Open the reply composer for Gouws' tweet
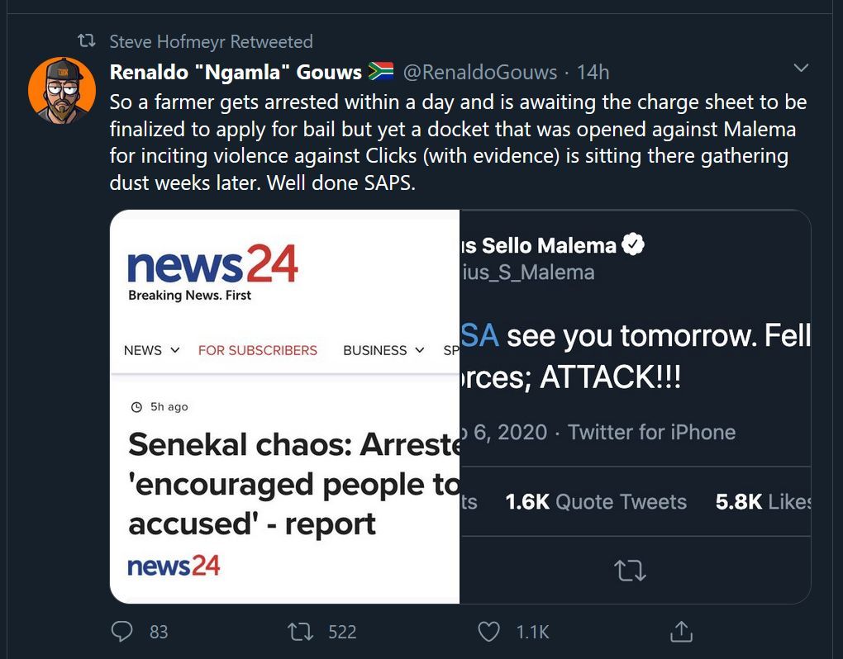 tap(122, 631)
